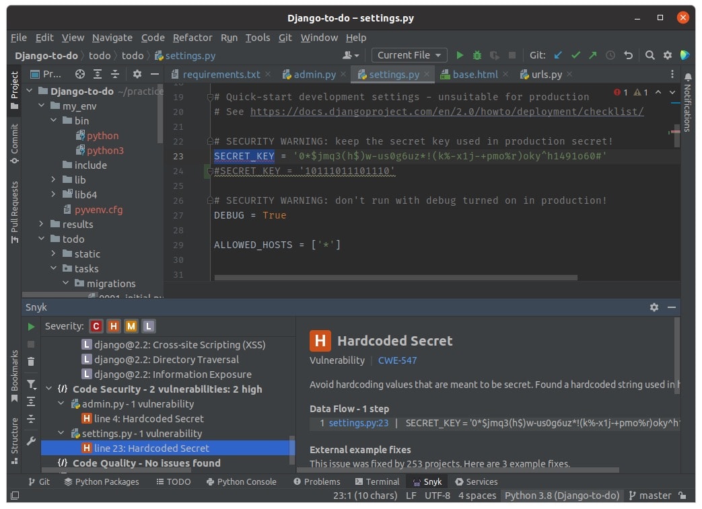Viewport: 702px width, 509px height.
Task: Open IDE settings gear in main toolbar
Action: tap(667, 55)
